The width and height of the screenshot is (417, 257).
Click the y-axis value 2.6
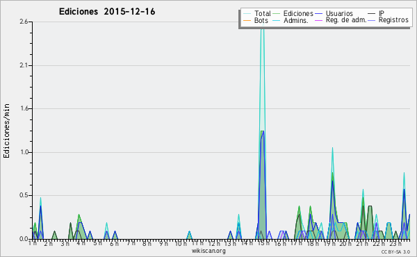[x=24, y=22]
